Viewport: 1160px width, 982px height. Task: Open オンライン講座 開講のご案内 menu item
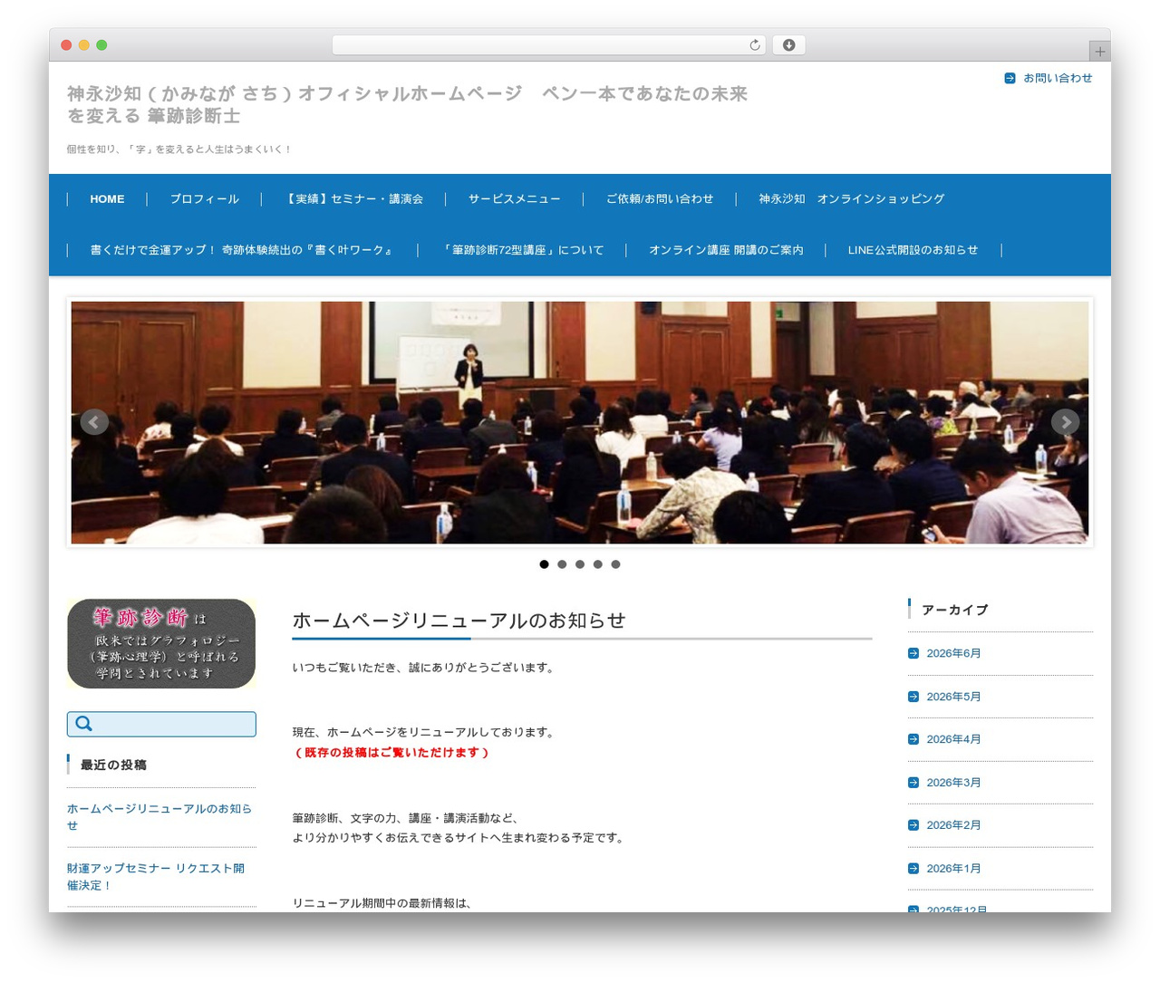tap(726, 250)
